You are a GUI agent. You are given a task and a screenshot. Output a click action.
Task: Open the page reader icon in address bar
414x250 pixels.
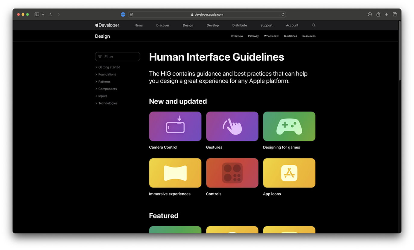[x=131, y=14]
